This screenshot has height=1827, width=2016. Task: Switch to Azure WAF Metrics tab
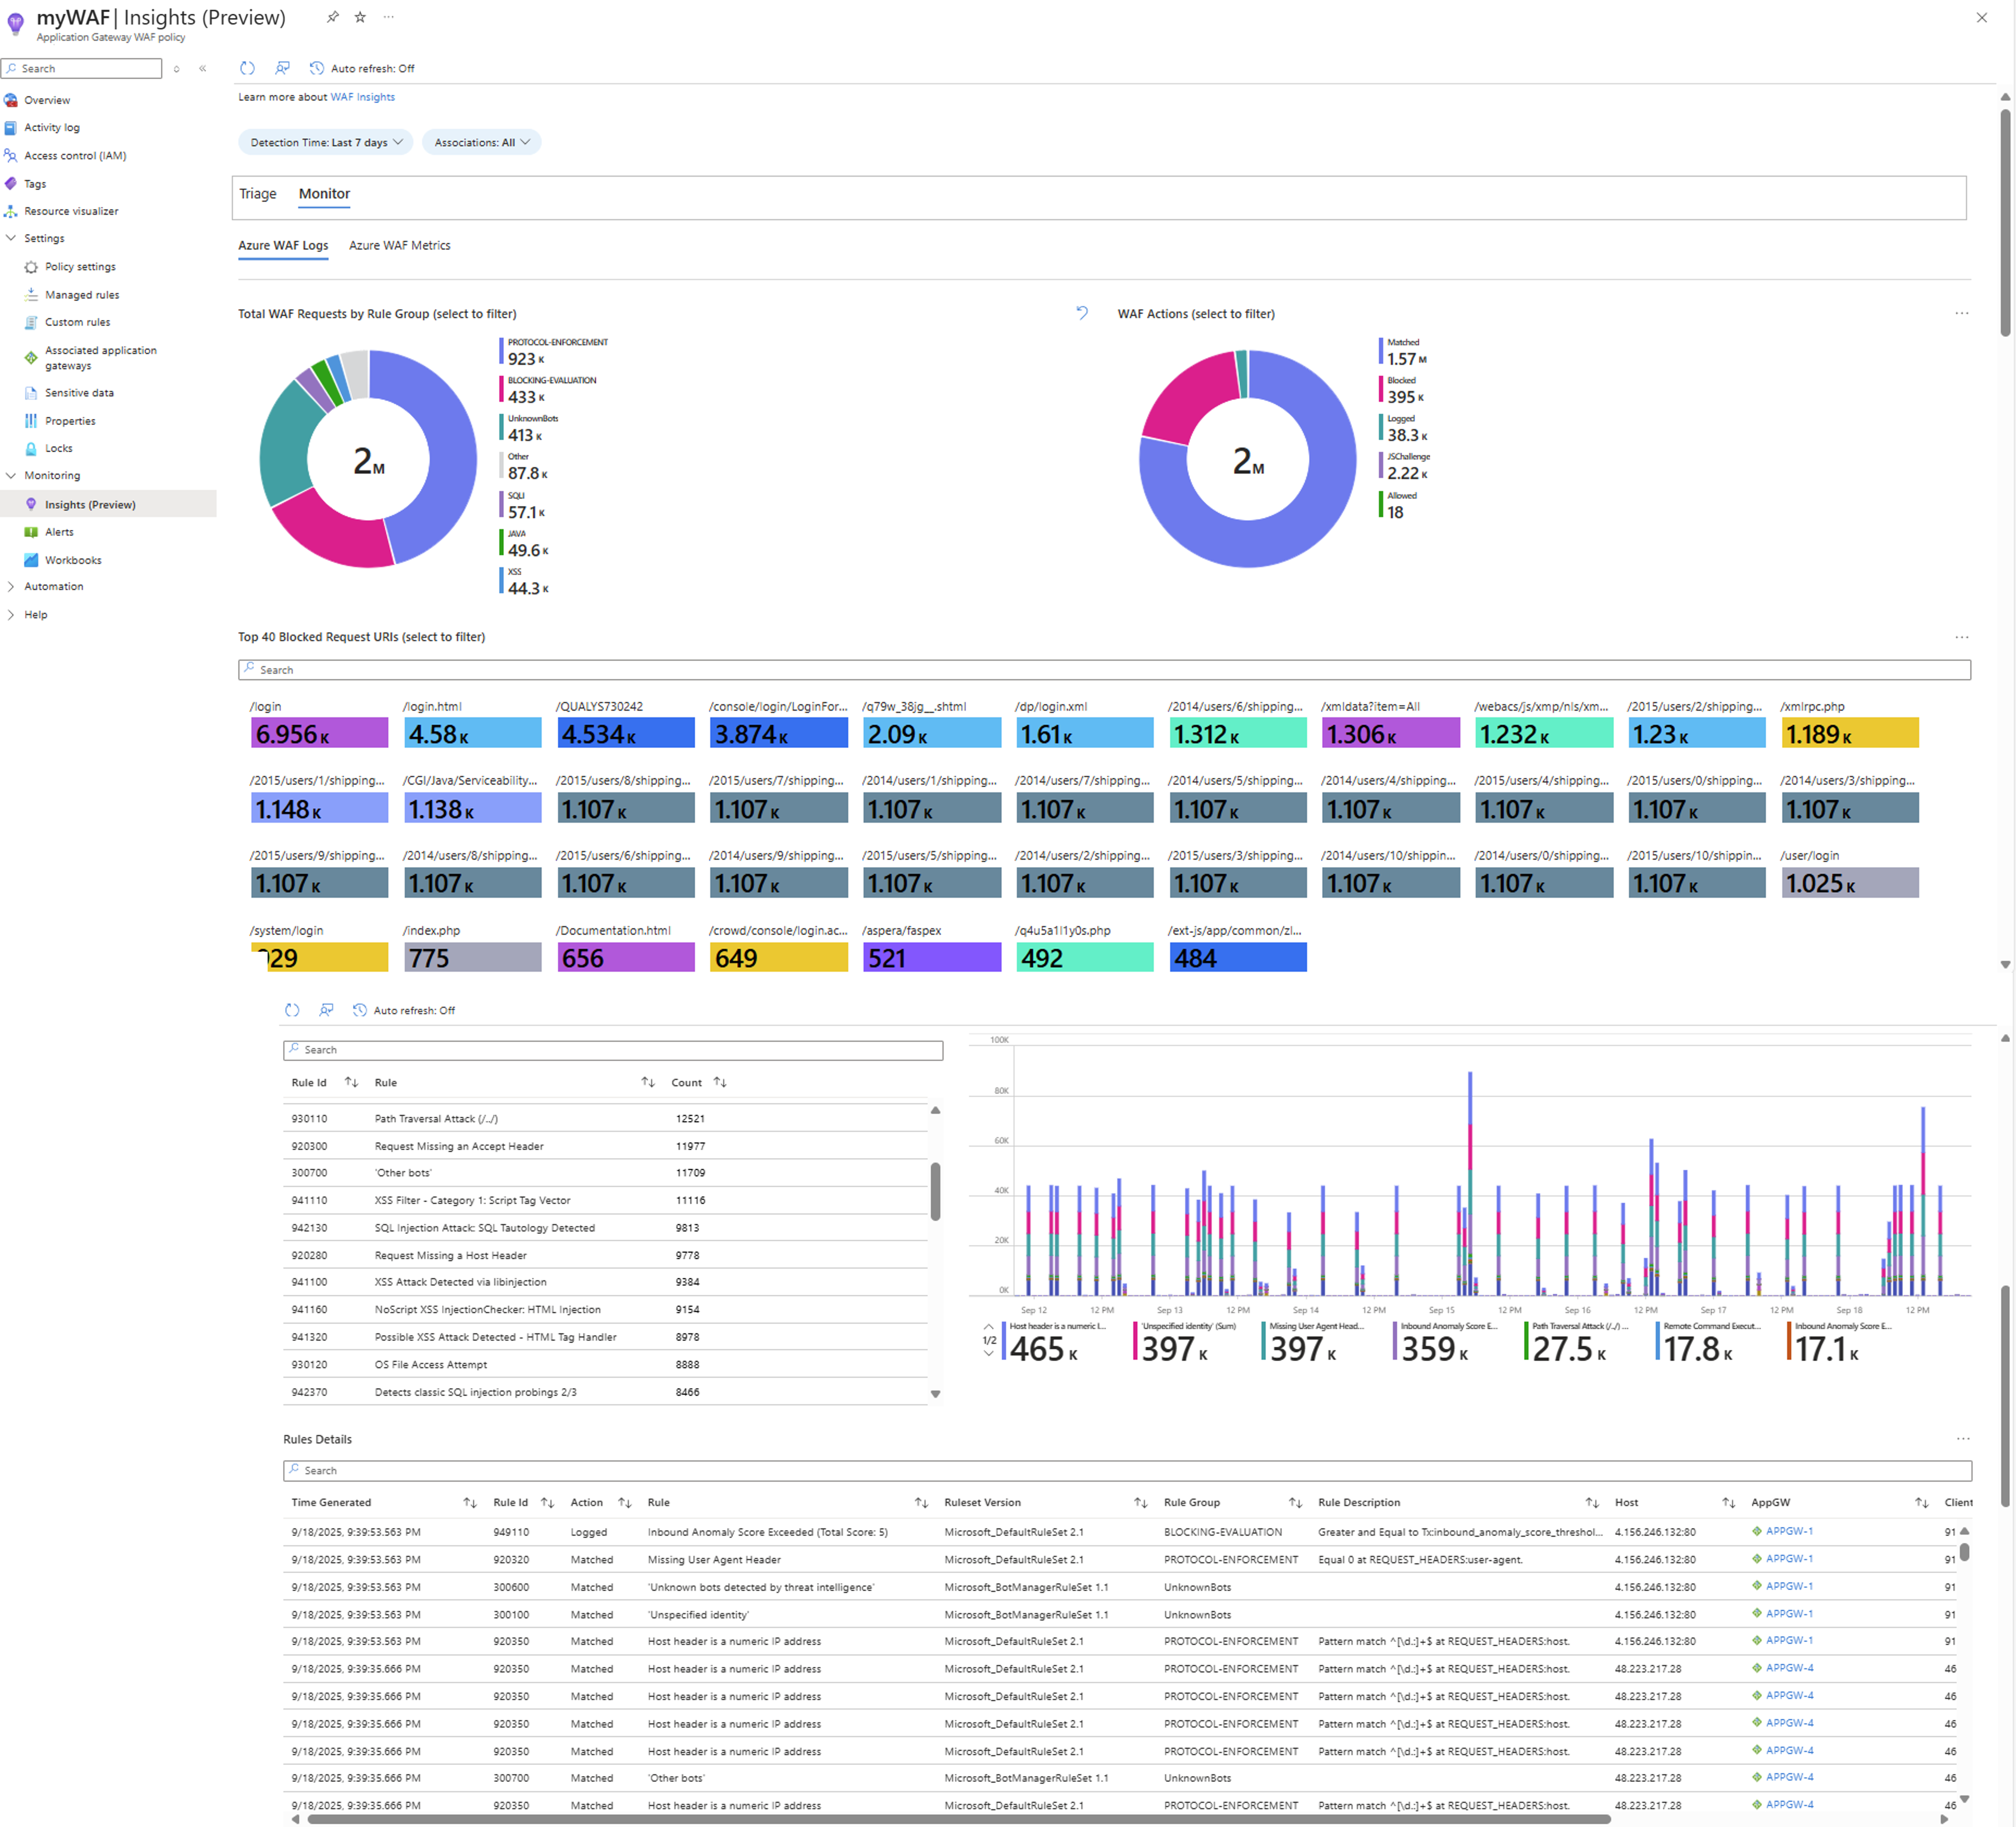pyautogui.click(x=399, y=245)
